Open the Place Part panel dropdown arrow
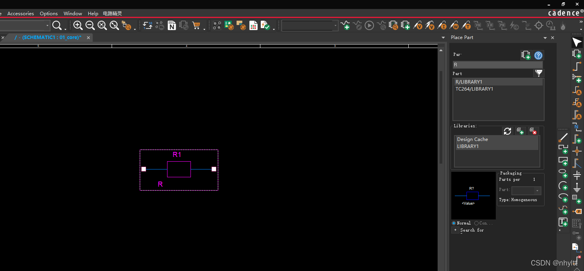Image resolution: width=584 pixels, height=271 pixels. click(545, 38)
